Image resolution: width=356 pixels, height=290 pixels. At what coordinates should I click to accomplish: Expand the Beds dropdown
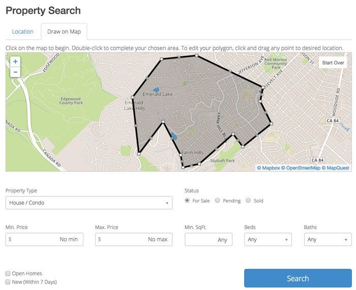point(268,239)
